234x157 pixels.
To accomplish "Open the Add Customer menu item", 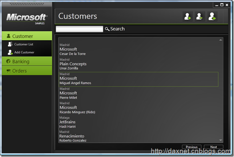I will click(x=24, y=52).
